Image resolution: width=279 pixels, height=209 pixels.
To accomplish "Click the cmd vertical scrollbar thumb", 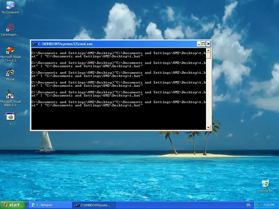I will pos(208,56).
